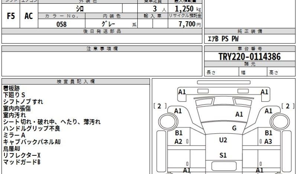
Task: Select the note ミラーA
Action: coord(14,135)
